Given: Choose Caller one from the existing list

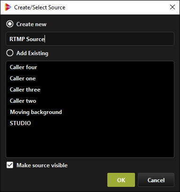Looking at the screenshot, I should (90, 78).
